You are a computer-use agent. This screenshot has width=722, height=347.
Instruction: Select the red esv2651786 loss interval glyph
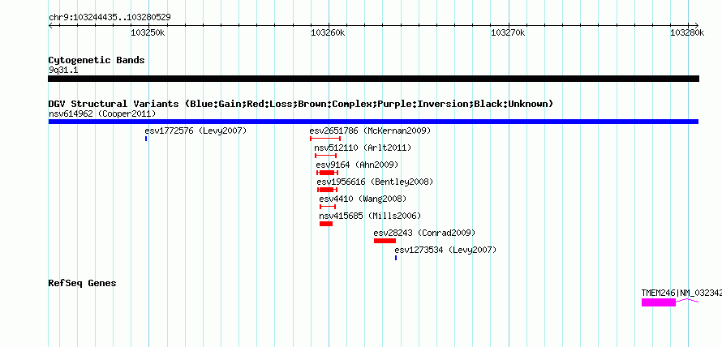click(325, 139)
